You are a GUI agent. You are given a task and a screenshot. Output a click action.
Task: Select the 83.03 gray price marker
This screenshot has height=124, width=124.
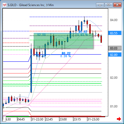[x=115, y=48]
